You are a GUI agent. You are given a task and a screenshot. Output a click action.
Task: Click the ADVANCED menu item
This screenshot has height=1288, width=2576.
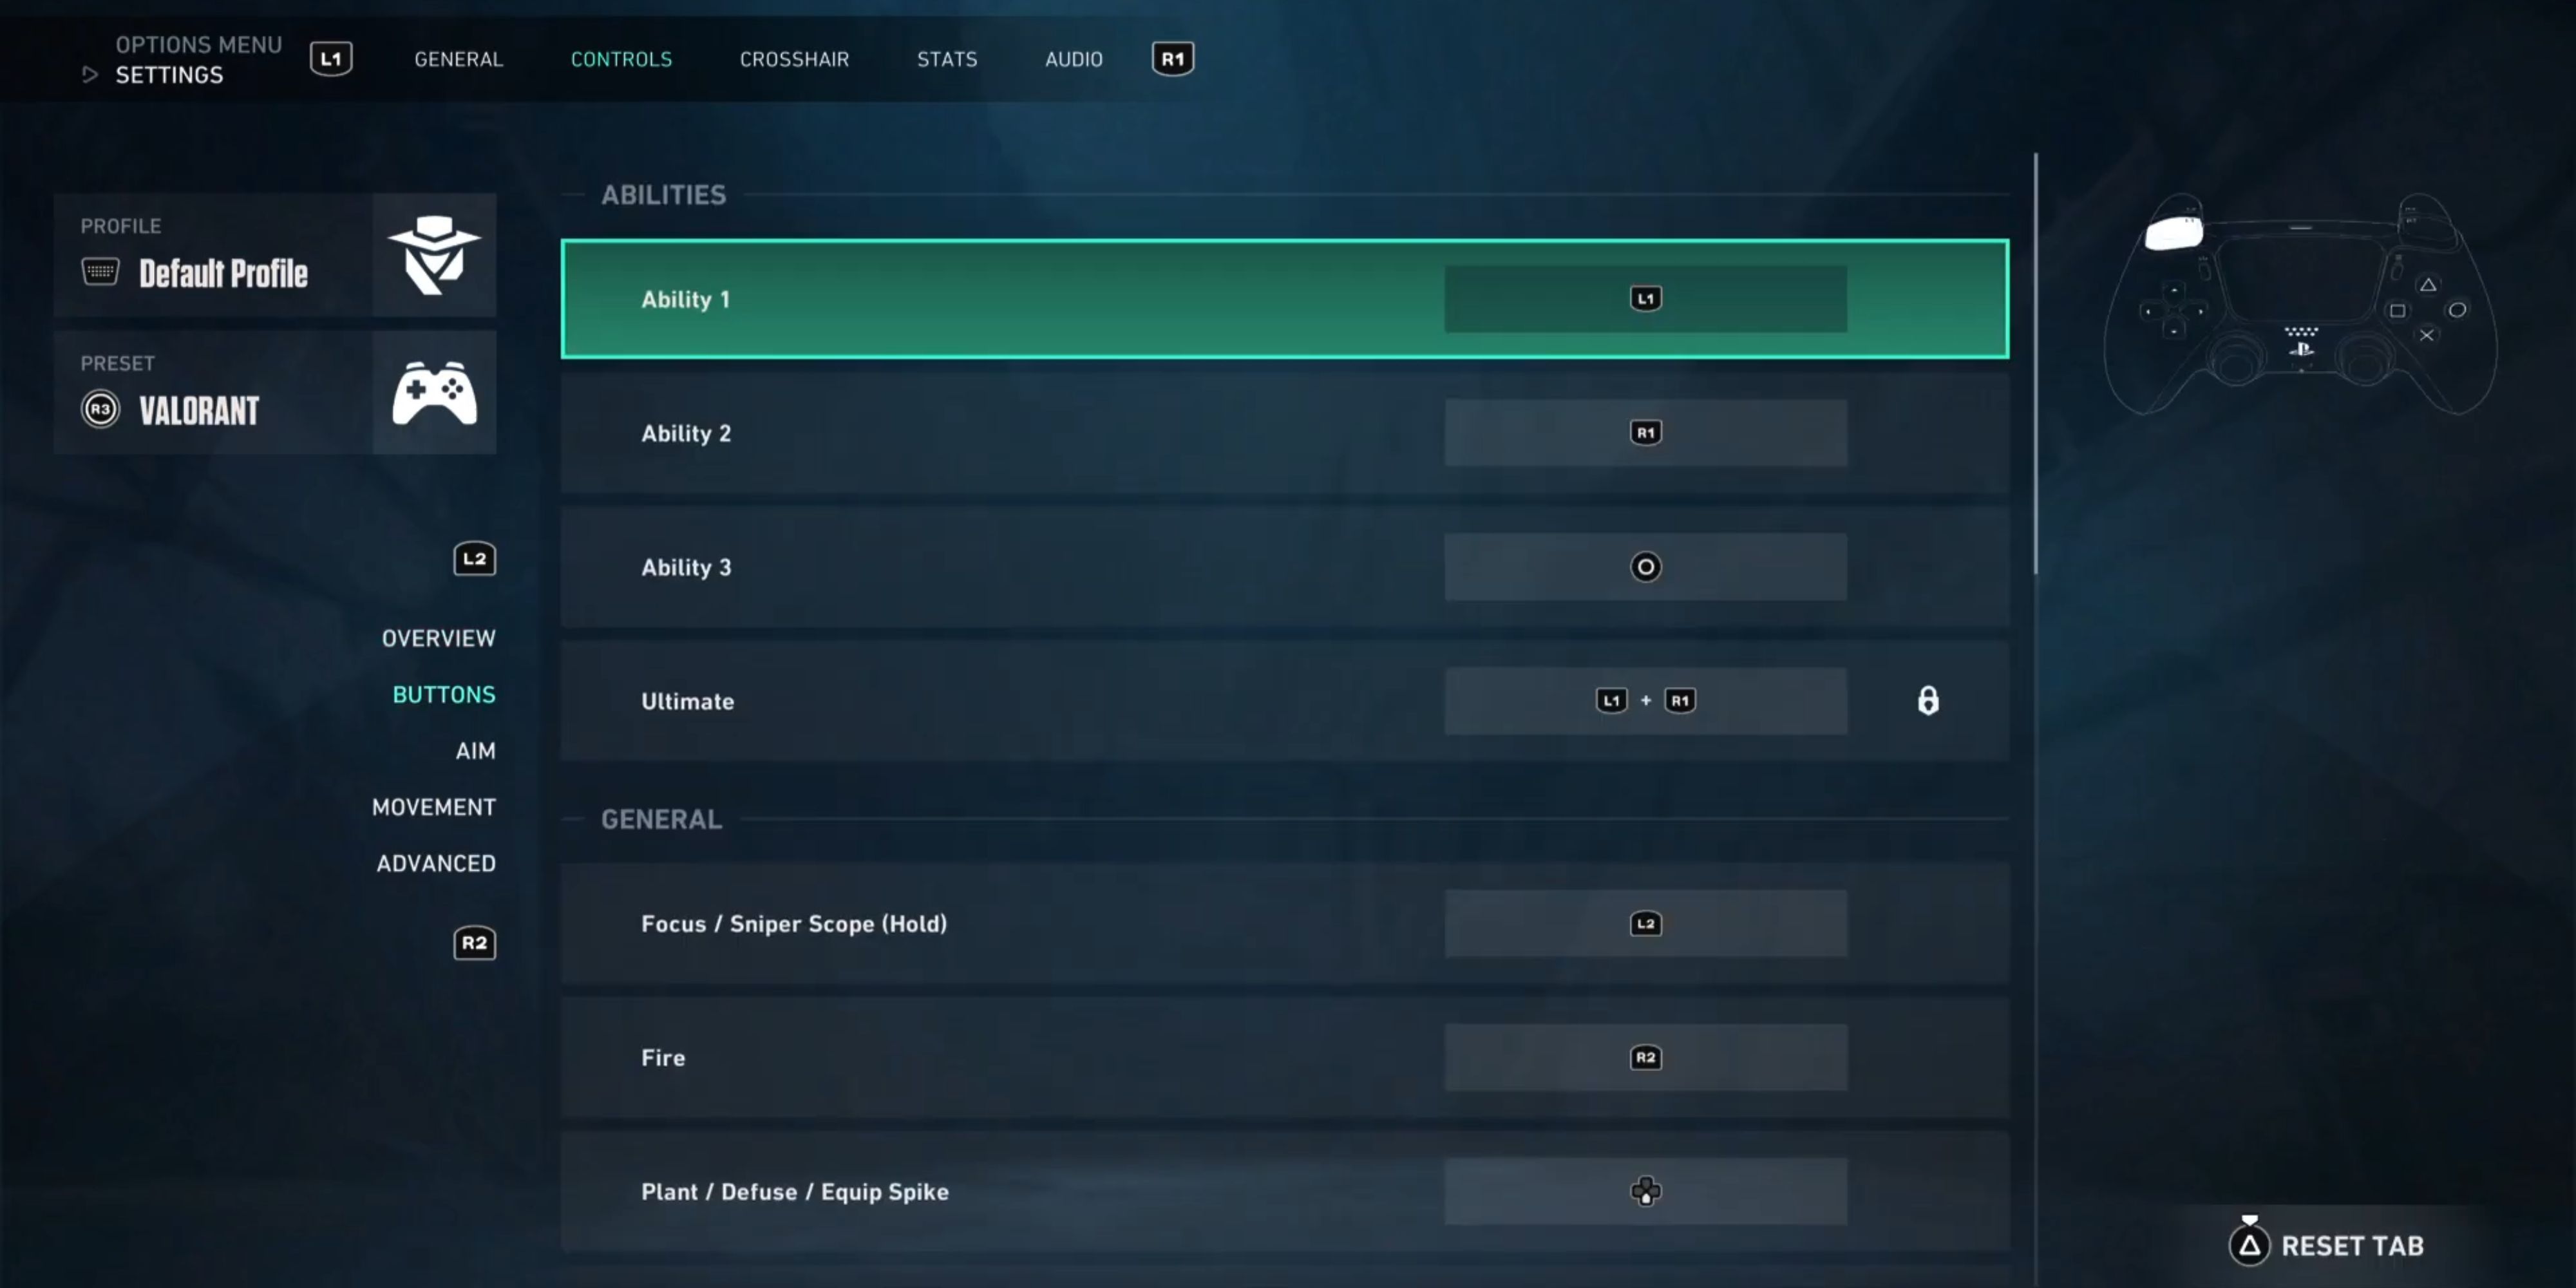(x=435, y=862)
